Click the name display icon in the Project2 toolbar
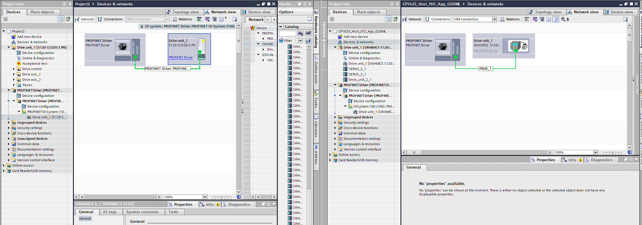 coord(199,19)
